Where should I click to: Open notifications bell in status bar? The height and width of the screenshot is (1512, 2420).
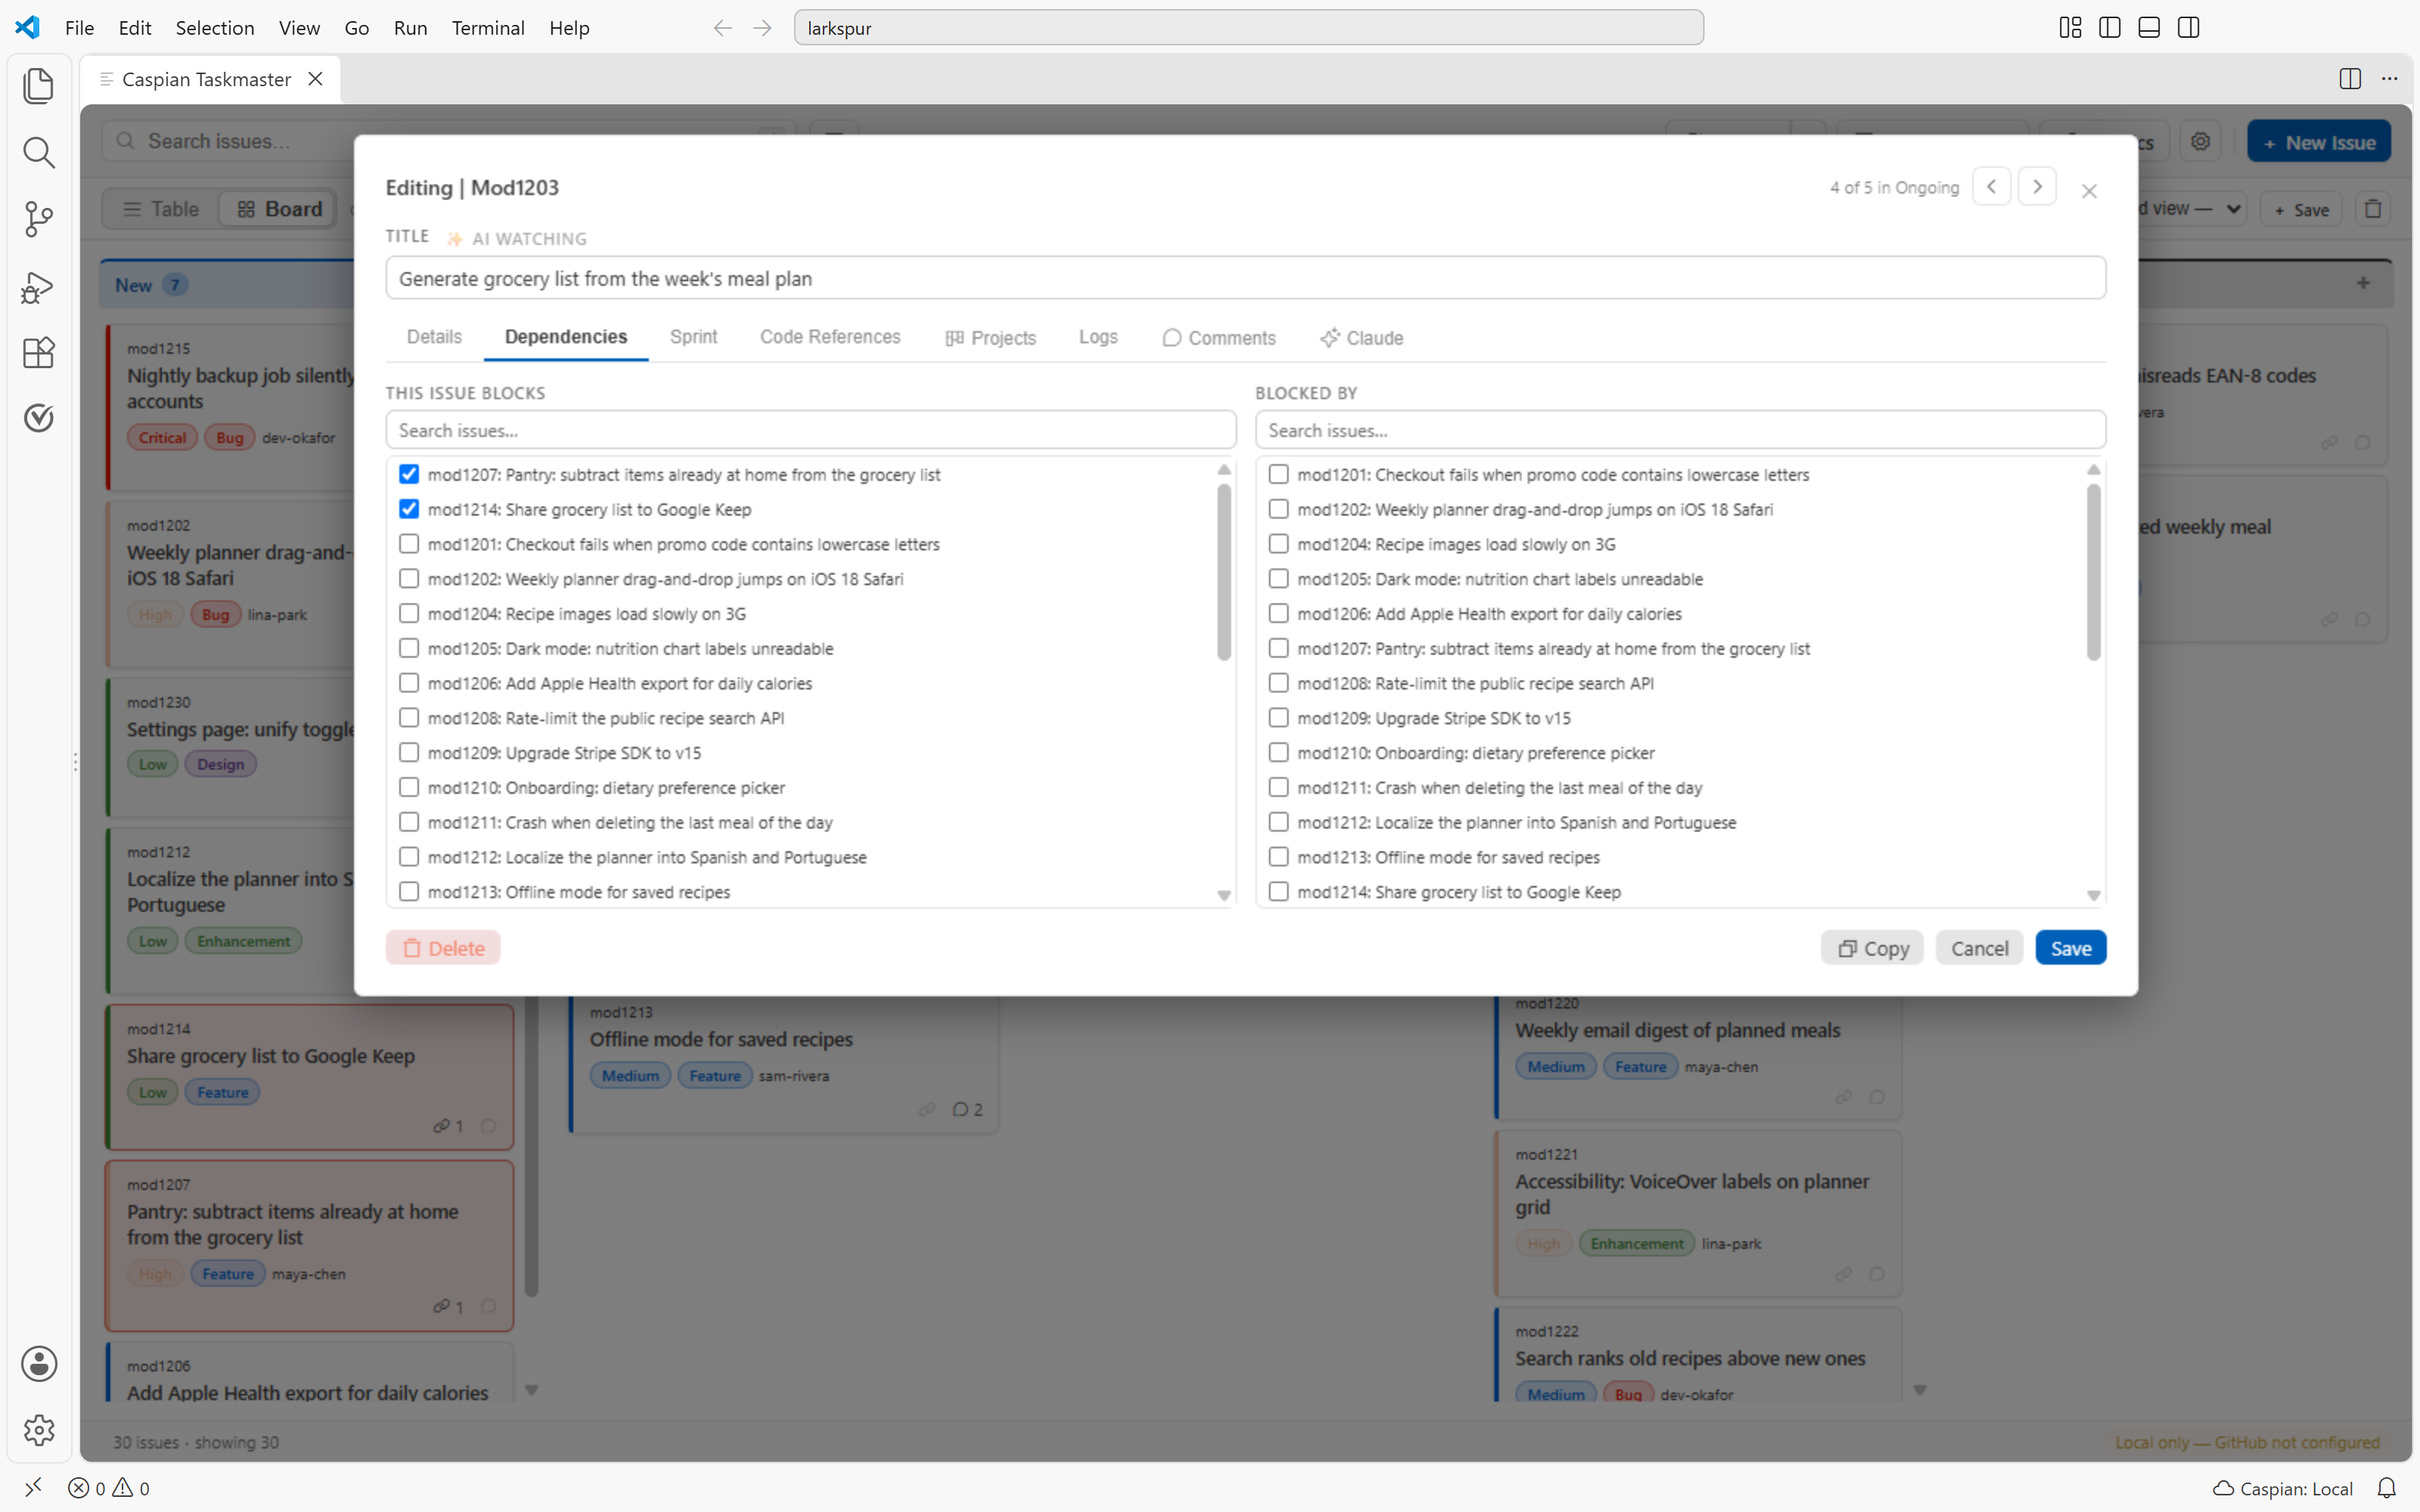click(2386, 1488)
